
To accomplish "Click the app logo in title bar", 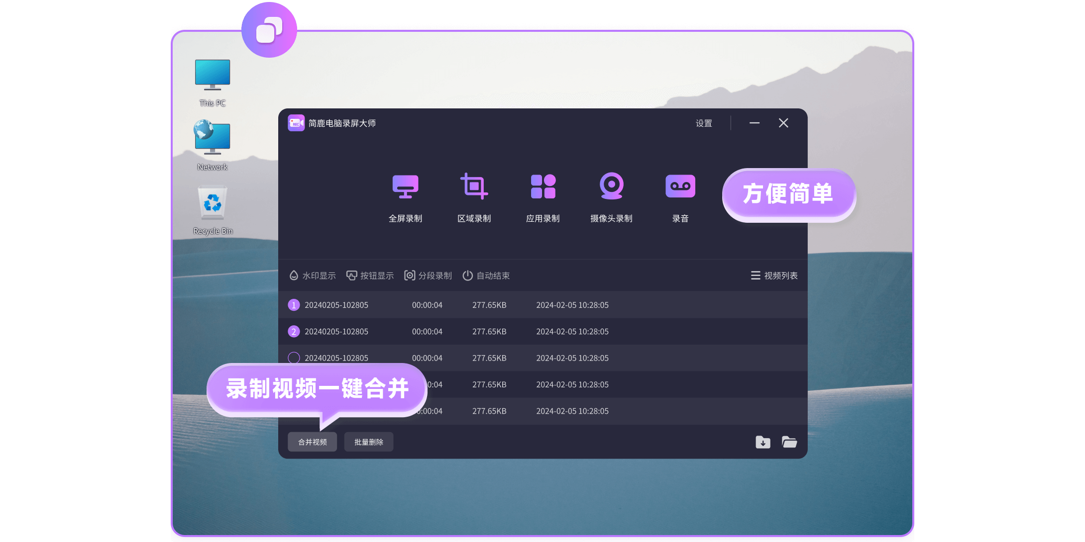I will point(296,123).
